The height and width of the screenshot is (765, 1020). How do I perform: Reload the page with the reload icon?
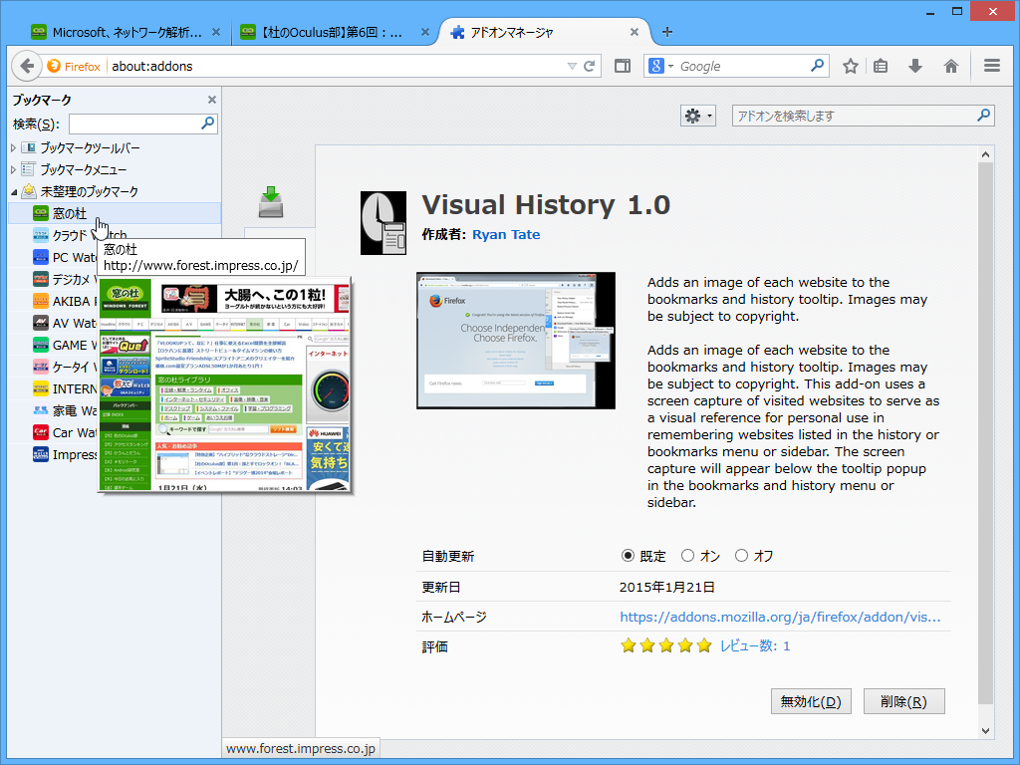[590, 66]
